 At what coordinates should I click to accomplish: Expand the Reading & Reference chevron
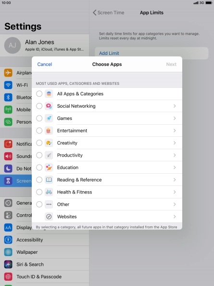tap(175, 180)
